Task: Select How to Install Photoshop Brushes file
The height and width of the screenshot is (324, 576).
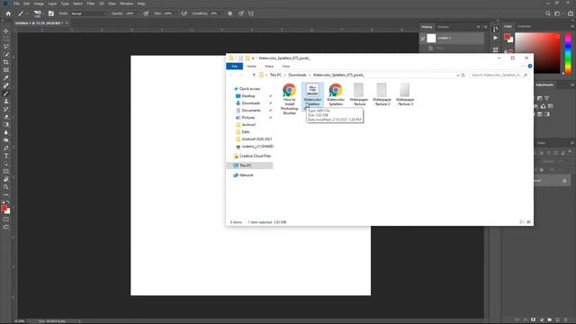Action: click(290, 99)
